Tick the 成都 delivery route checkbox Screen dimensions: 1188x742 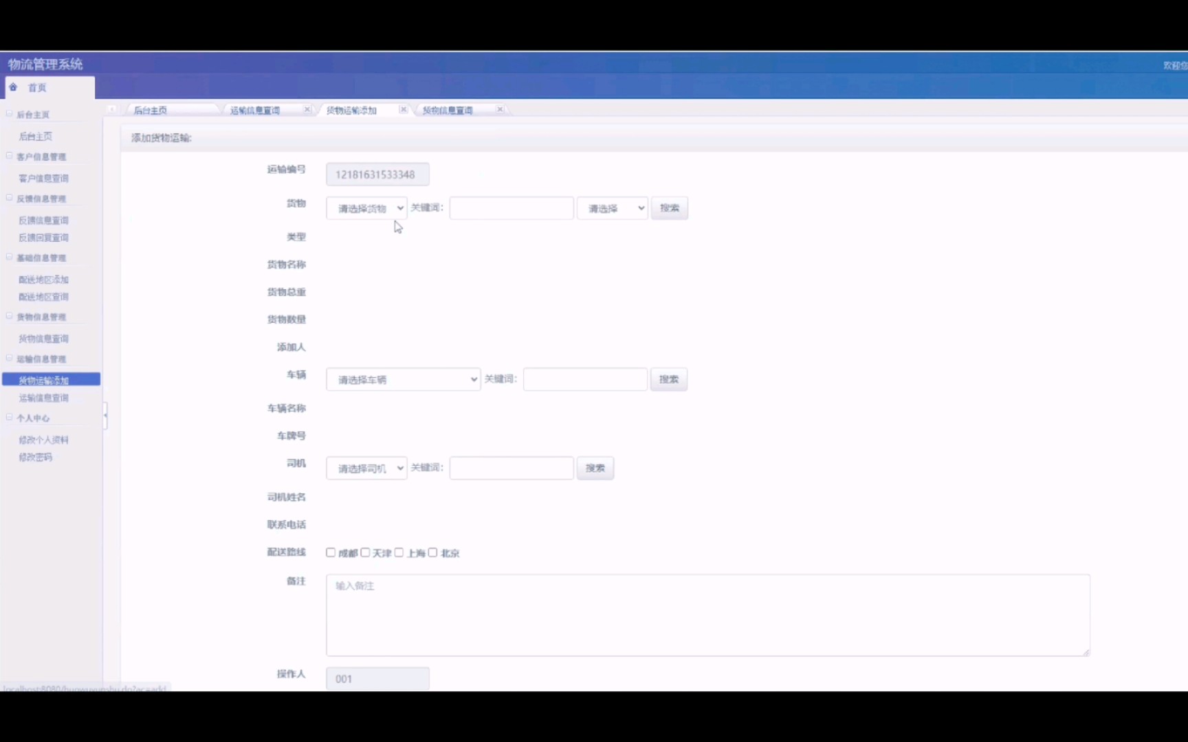tap(331, 552)
